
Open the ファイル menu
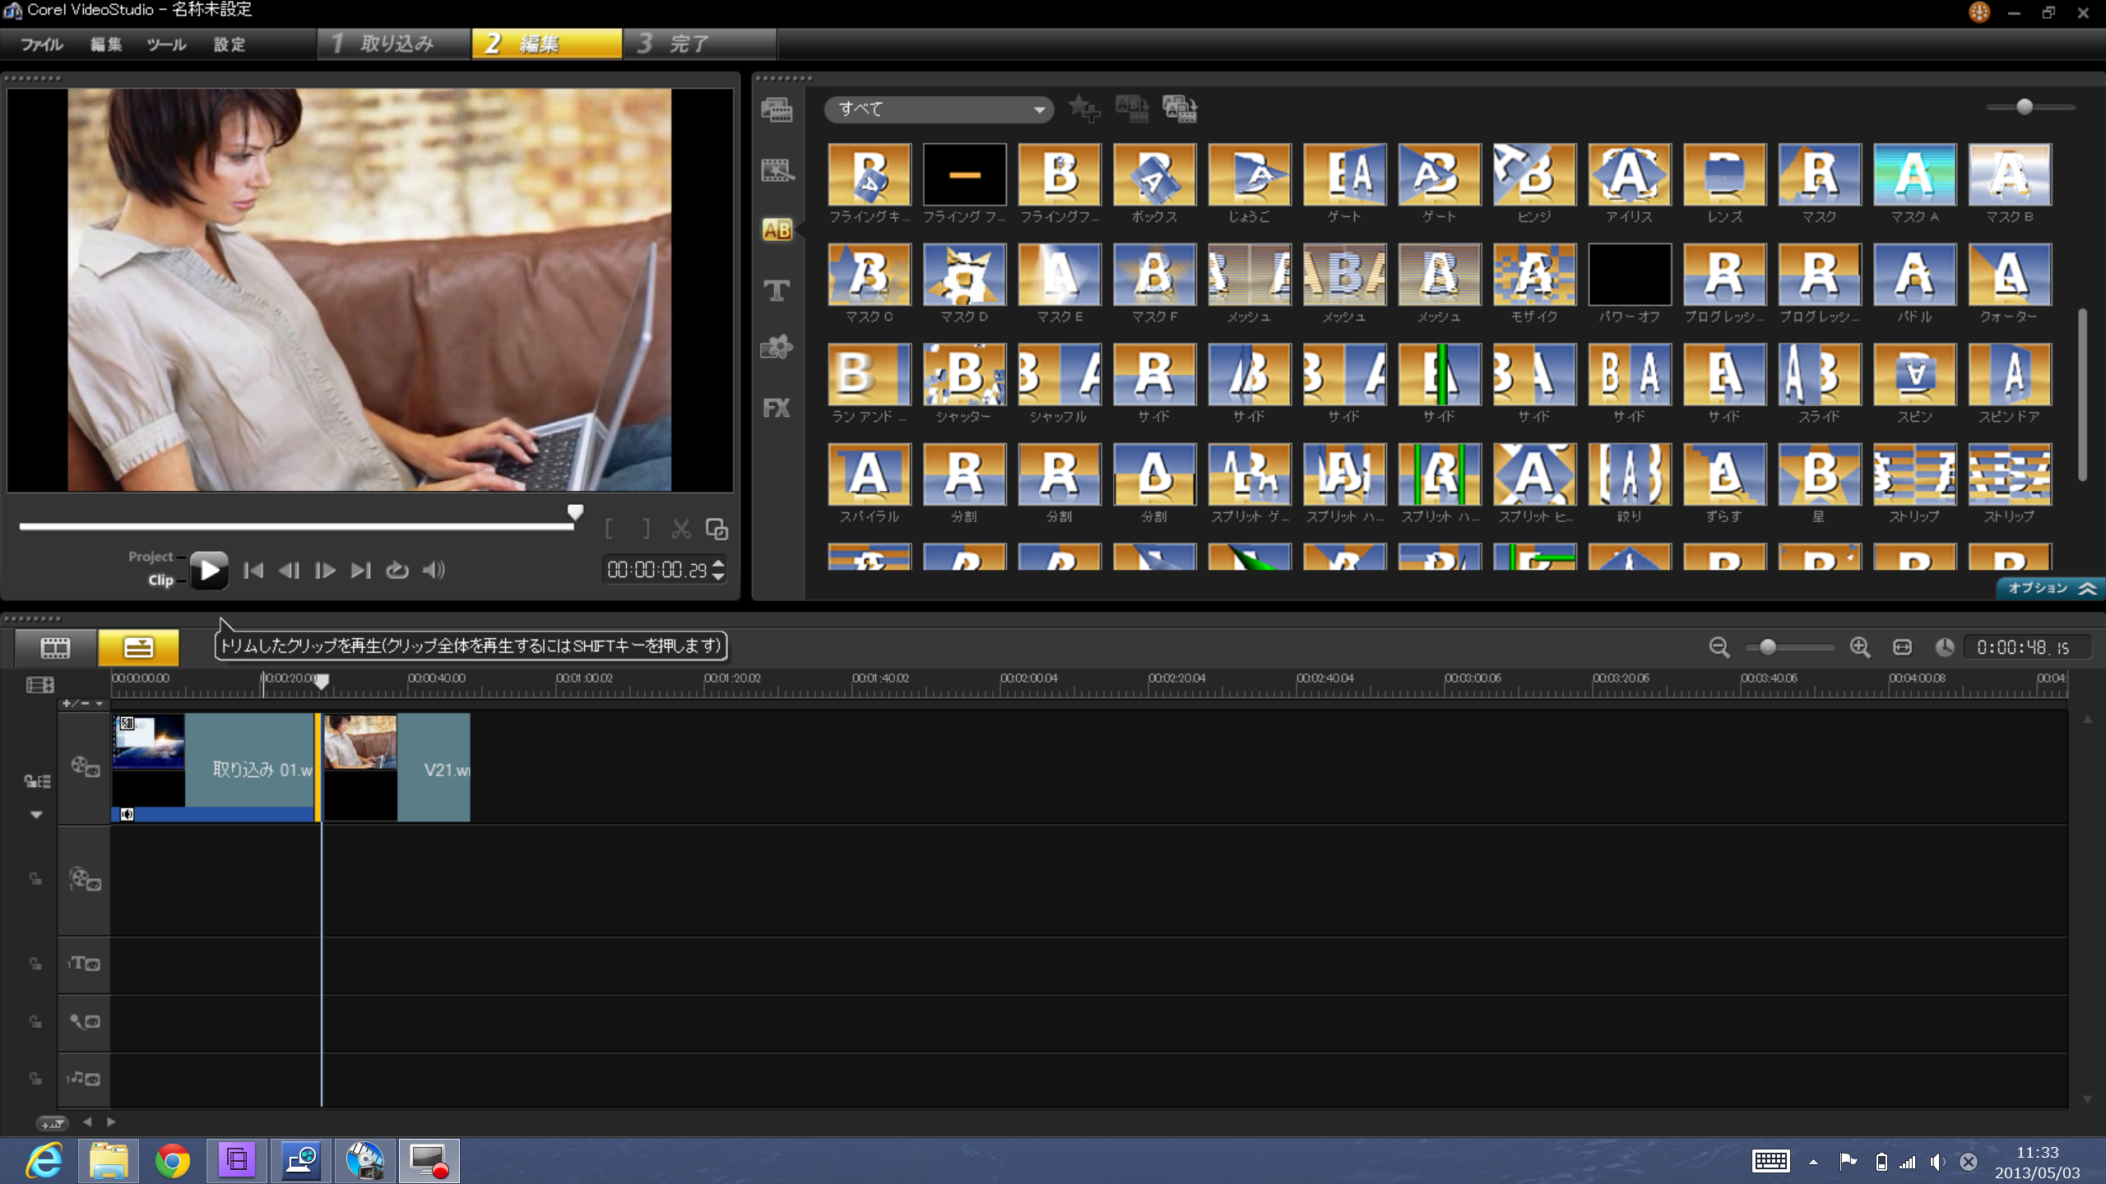pos(41,44)
